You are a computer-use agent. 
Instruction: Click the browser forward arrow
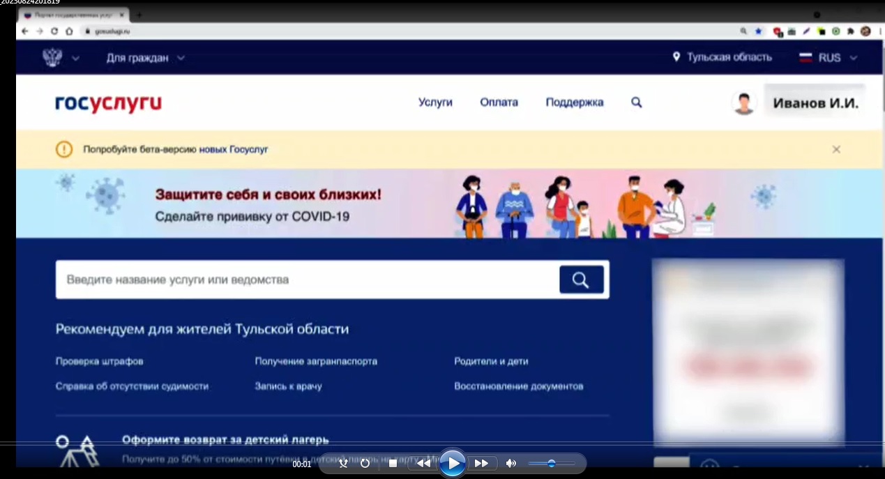click(39, 31)
